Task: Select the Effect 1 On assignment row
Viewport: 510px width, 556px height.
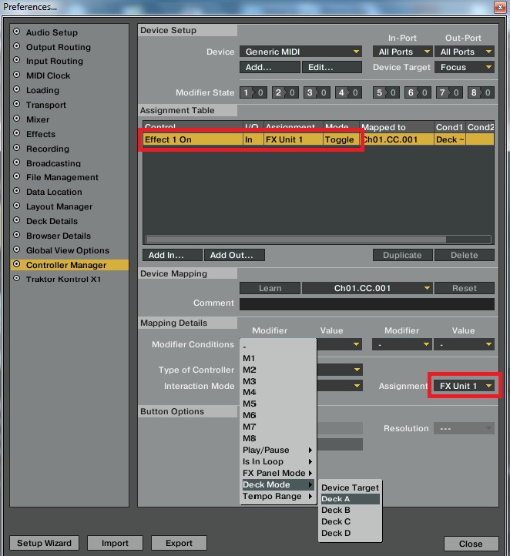Action: pyautogui.click(x=318, y=139)
